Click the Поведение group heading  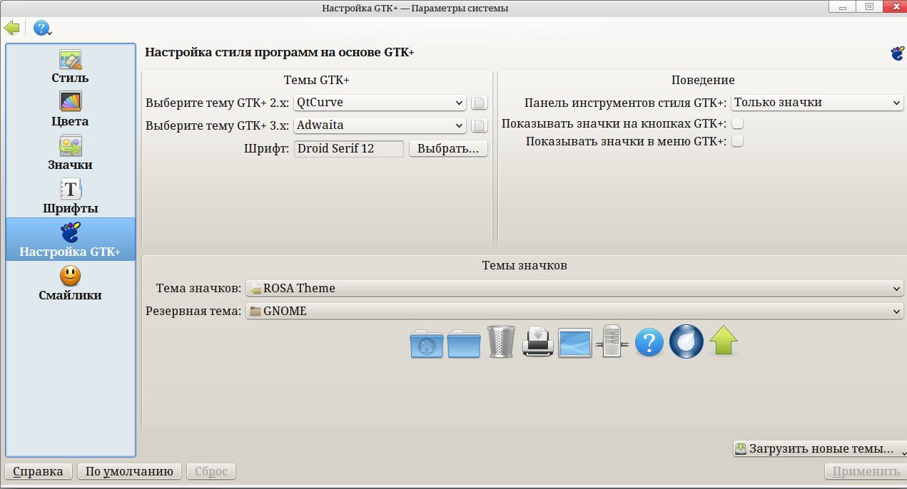coord(703,80)
